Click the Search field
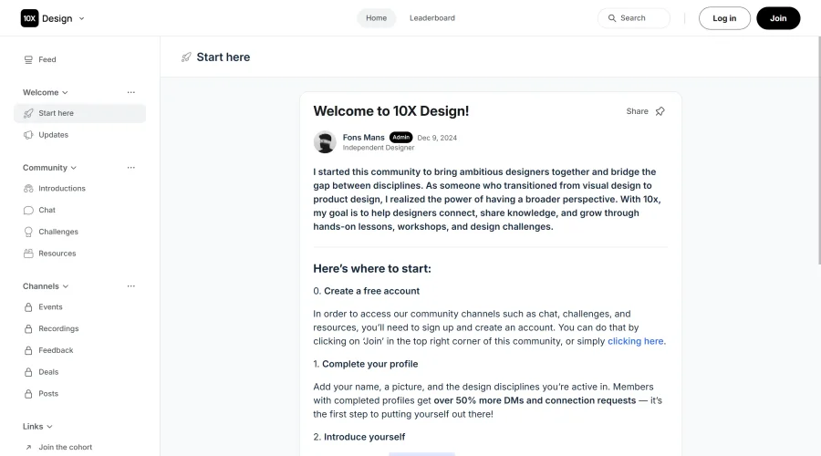 coord(634,18)
